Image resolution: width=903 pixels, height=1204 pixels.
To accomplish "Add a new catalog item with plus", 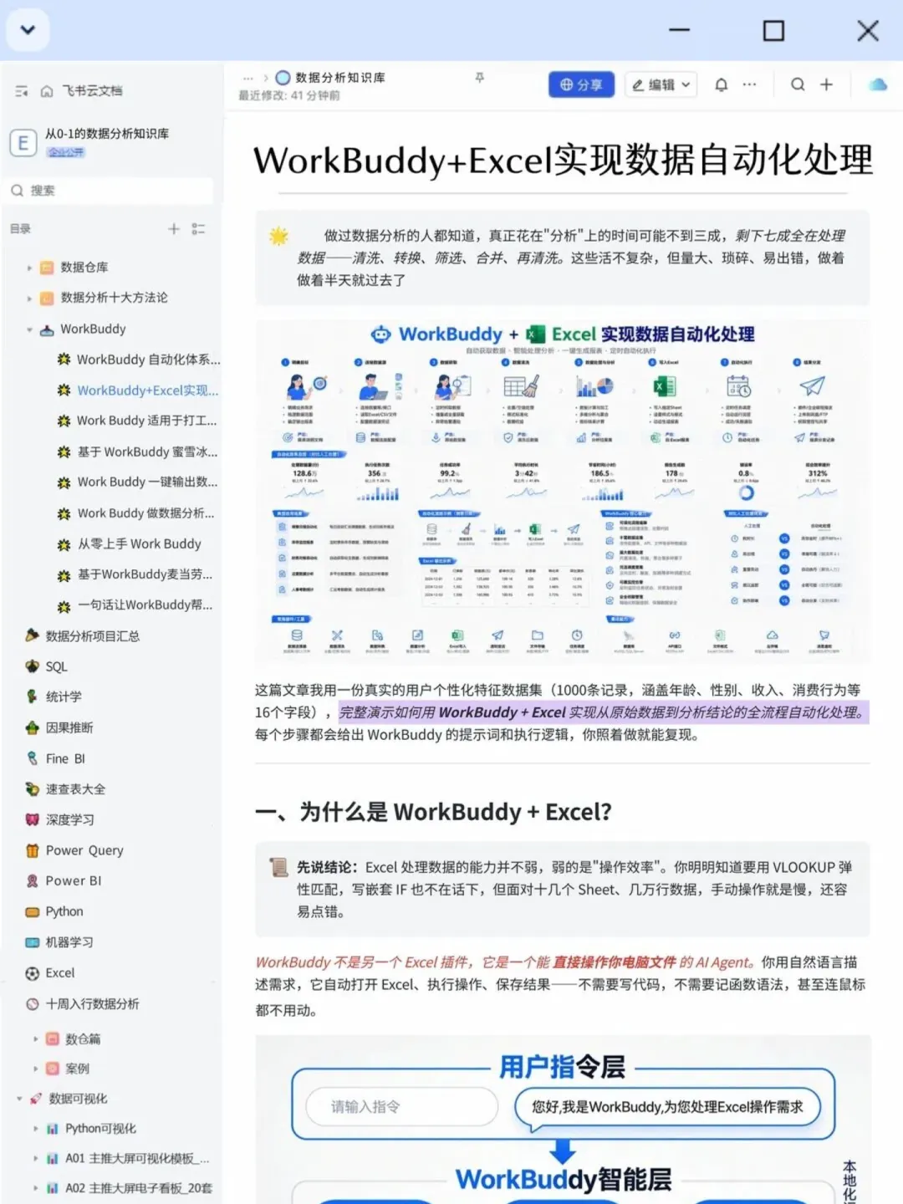I will [174, 228].
